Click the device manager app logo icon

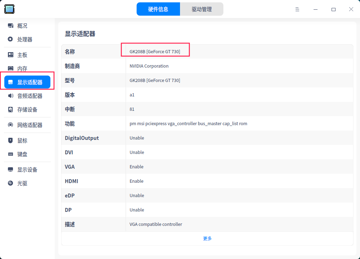pos(9,9)
